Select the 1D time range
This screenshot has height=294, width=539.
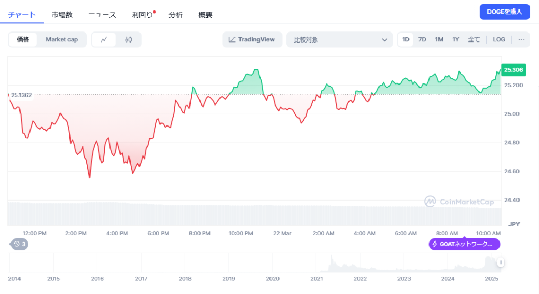pos(405,39)
